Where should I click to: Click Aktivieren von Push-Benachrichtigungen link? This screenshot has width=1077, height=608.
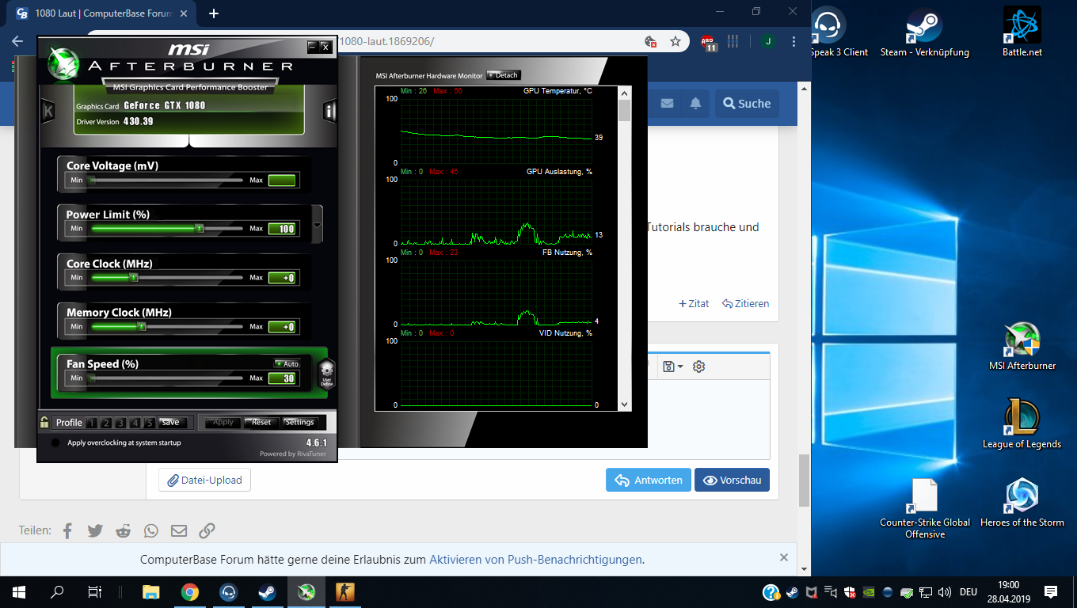click(535, 559)
